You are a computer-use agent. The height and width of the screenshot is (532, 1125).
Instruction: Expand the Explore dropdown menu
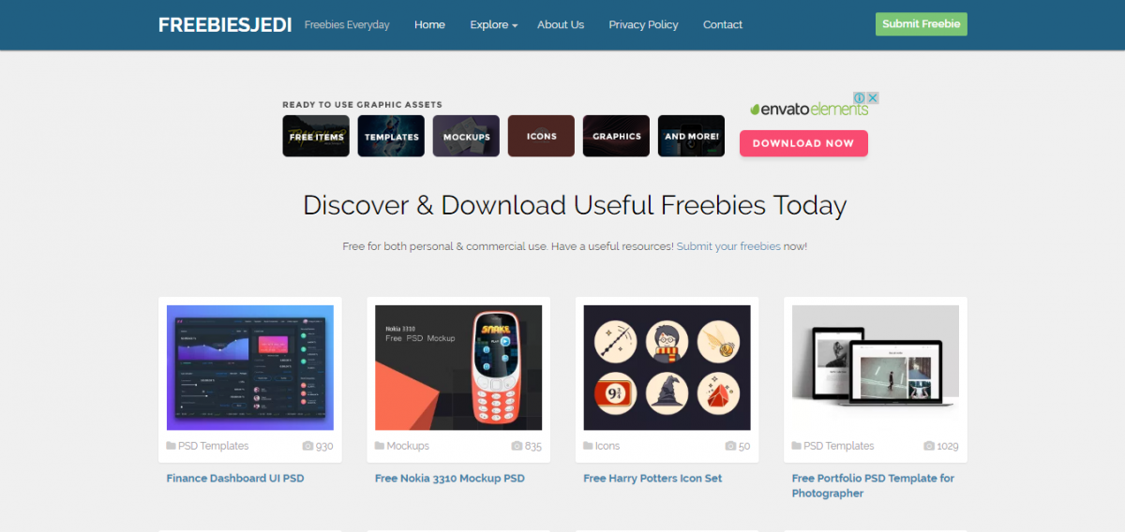pyautogui.click(x=494, y=24)
